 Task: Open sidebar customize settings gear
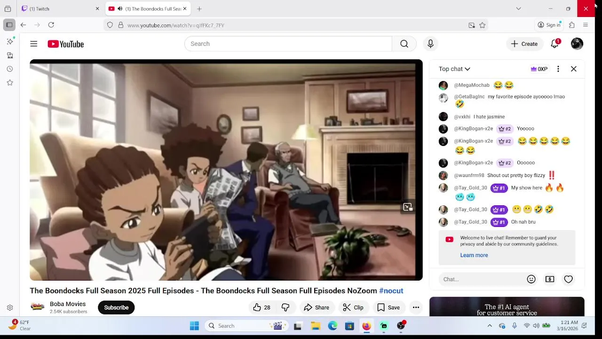pos(10,308)
